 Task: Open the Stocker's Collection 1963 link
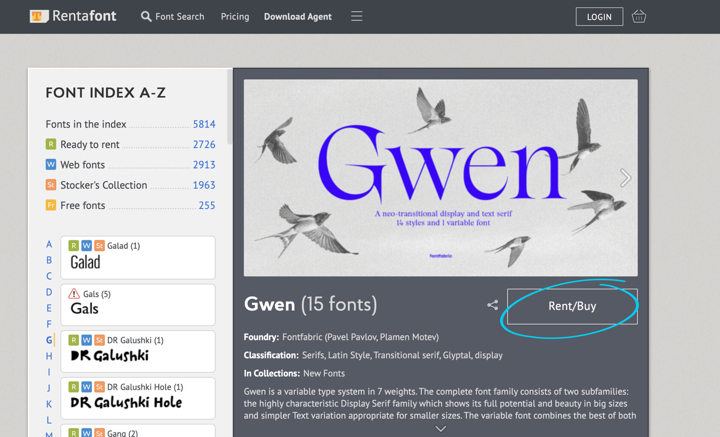(x=204, y=185)
